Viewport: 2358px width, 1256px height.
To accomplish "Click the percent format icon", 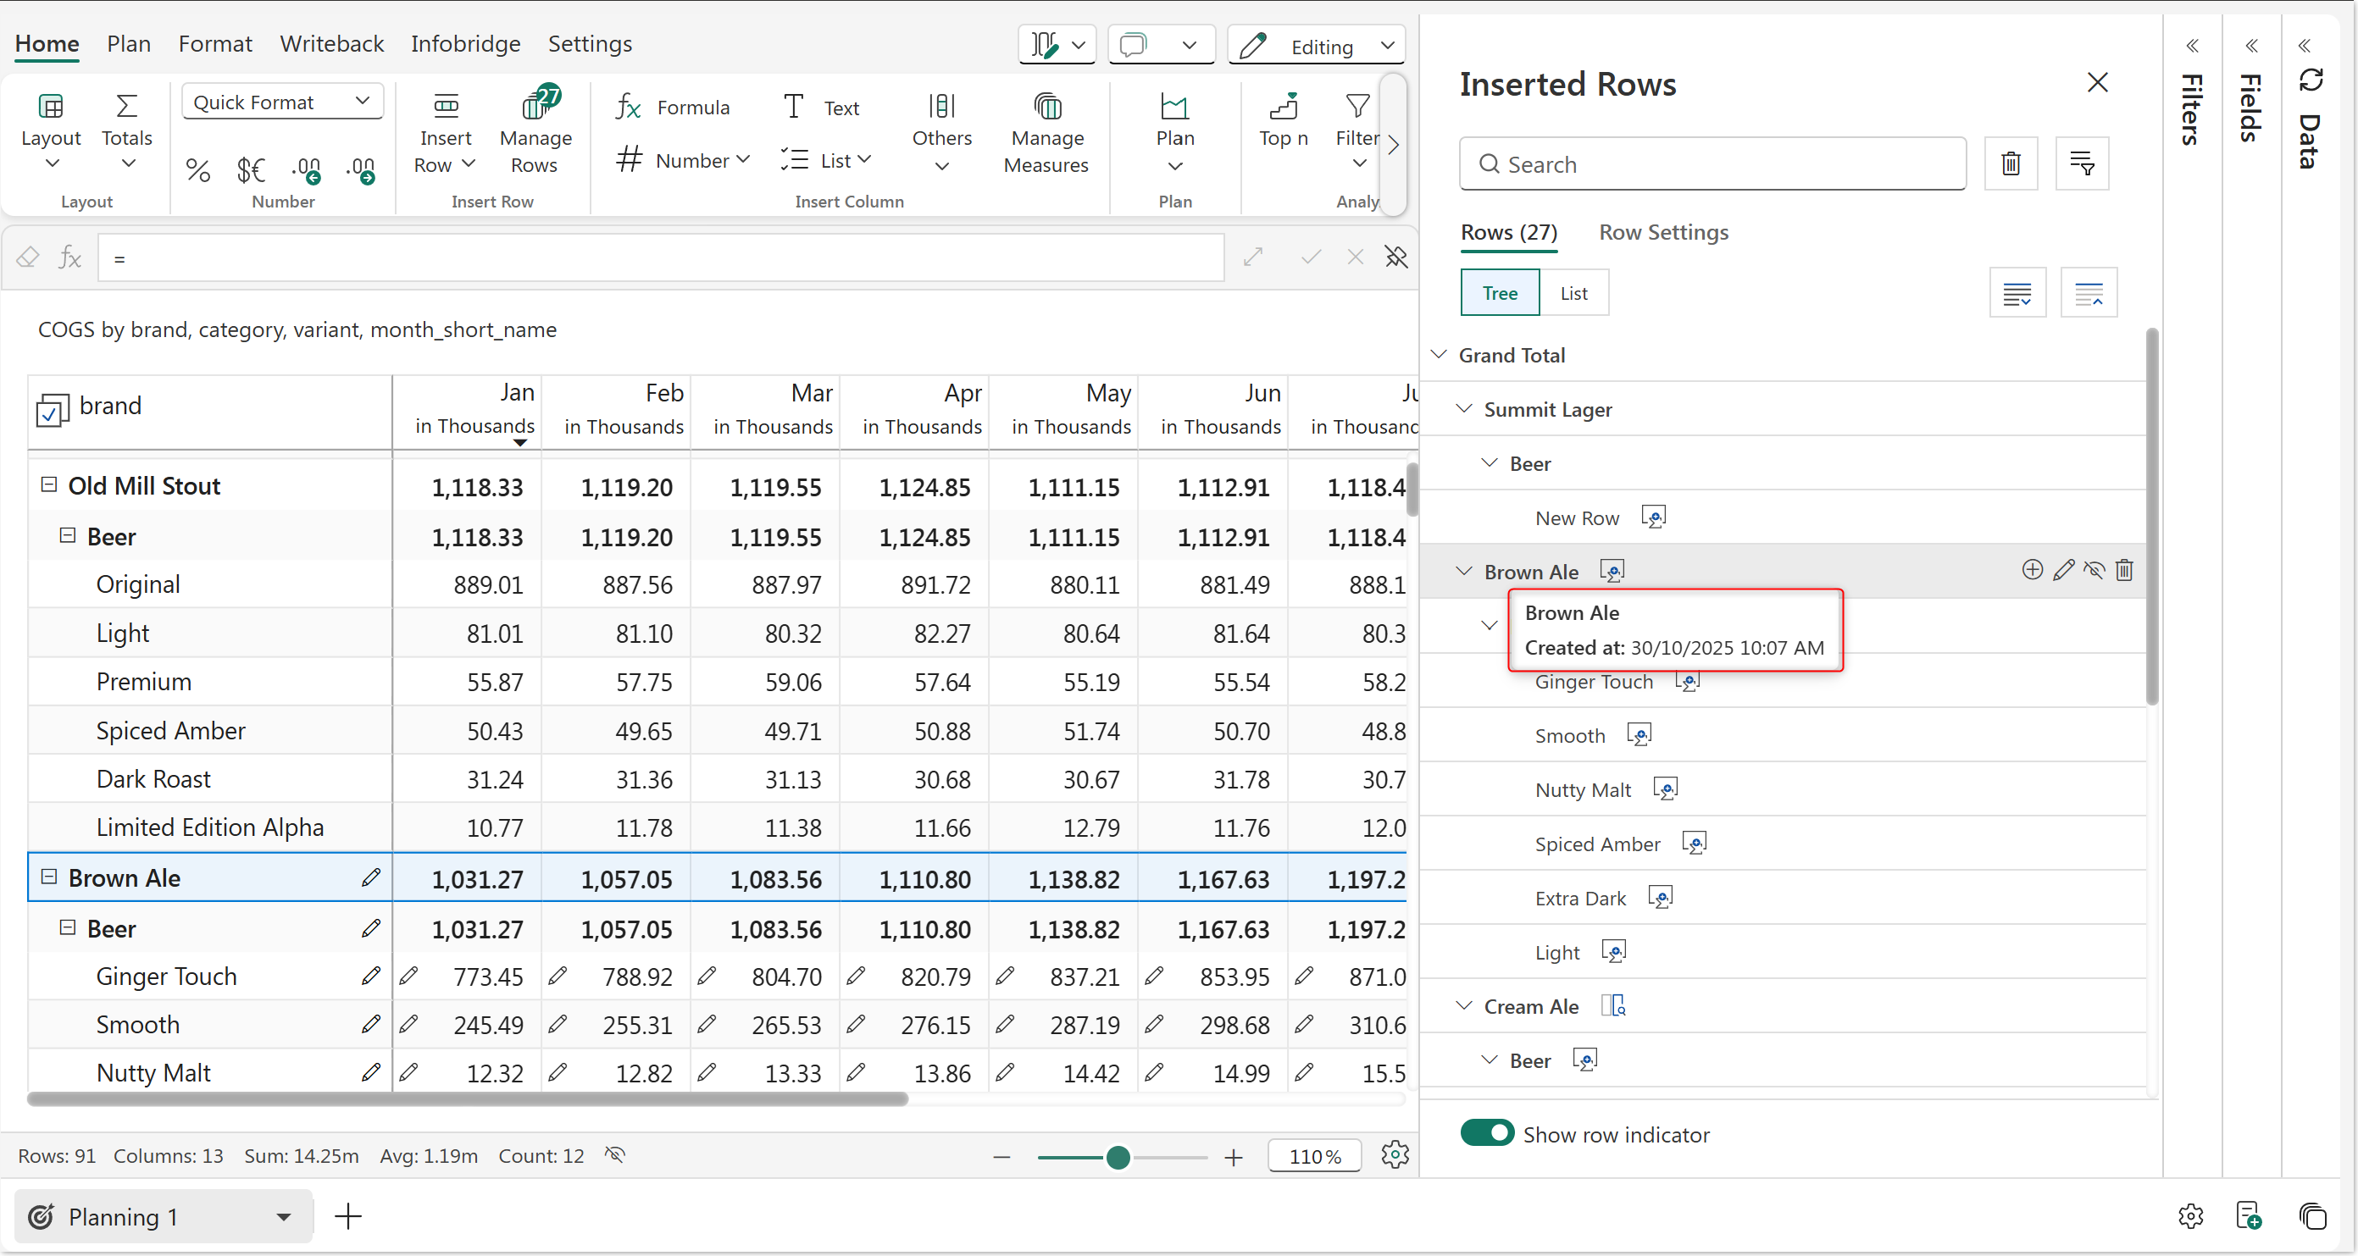I will (197, 169).
